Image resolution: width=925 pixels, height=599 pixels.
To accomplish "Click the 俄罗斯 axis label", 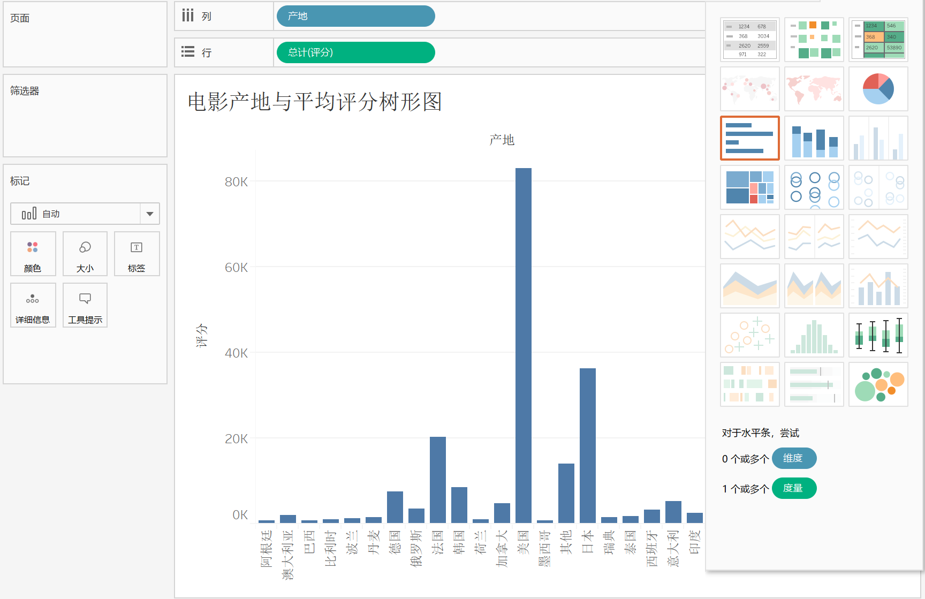I will click(416, 548).
